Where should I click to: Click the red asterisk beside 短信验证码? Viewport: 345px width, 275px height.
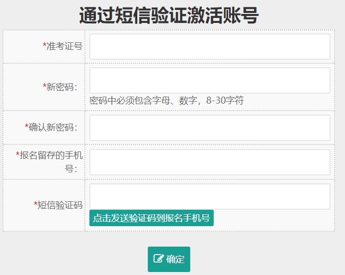[35, 204]
